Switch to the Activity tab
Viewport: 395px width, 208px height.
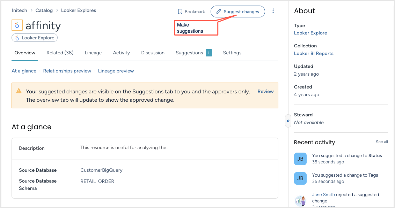point(121,53)
